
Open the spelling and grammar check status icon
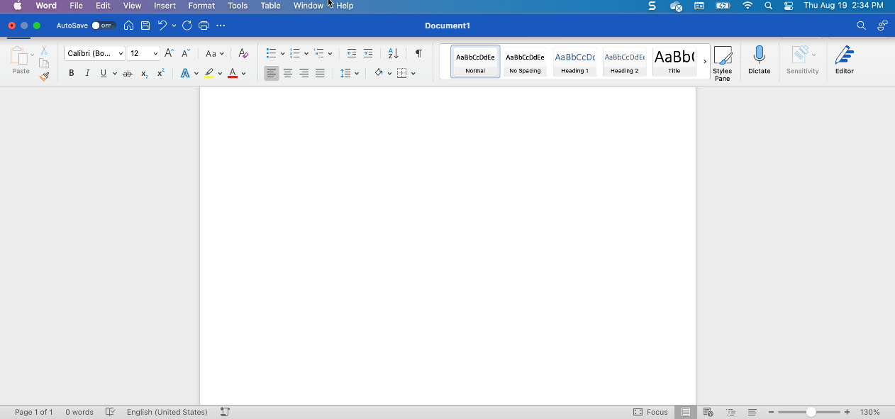click(x=110, y=412)
